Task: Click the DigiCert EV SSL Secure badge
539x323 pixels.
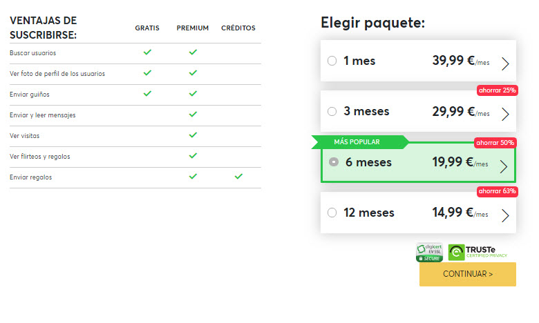Action: (429, 253)
